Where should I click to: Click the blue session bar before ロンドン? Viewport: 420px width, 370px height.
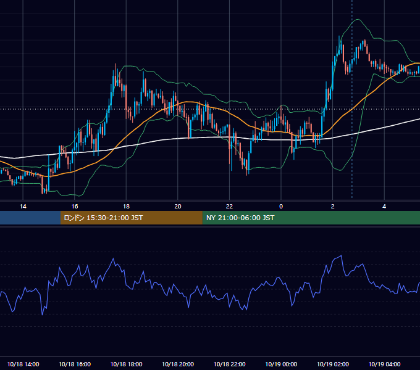click(x=30, y=218)
